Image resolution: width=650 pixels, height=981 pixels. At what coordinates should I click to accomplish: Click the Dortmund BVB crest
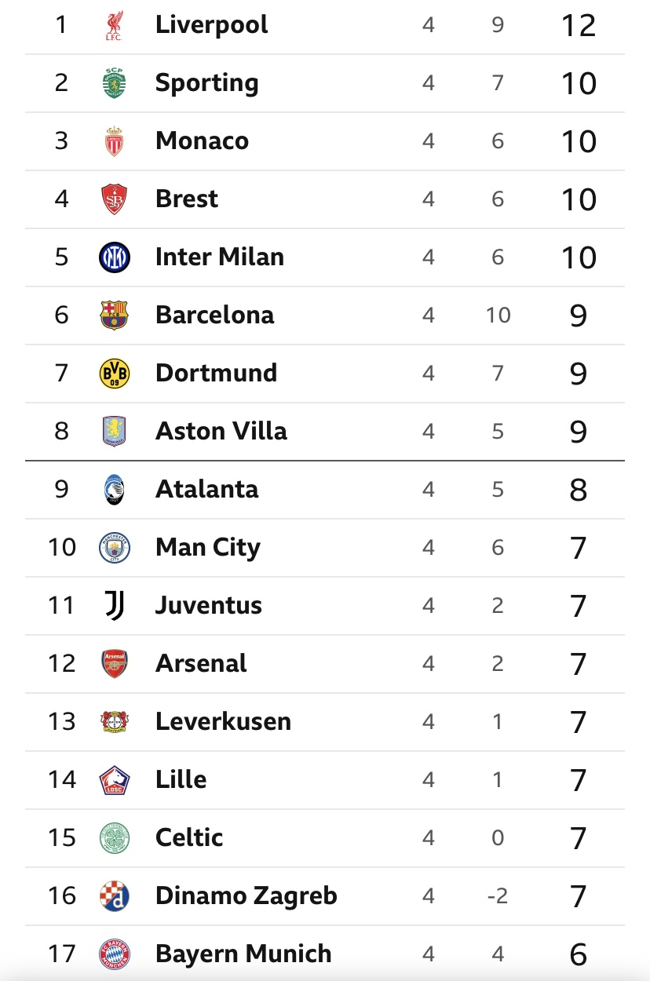tap(115, 374)
